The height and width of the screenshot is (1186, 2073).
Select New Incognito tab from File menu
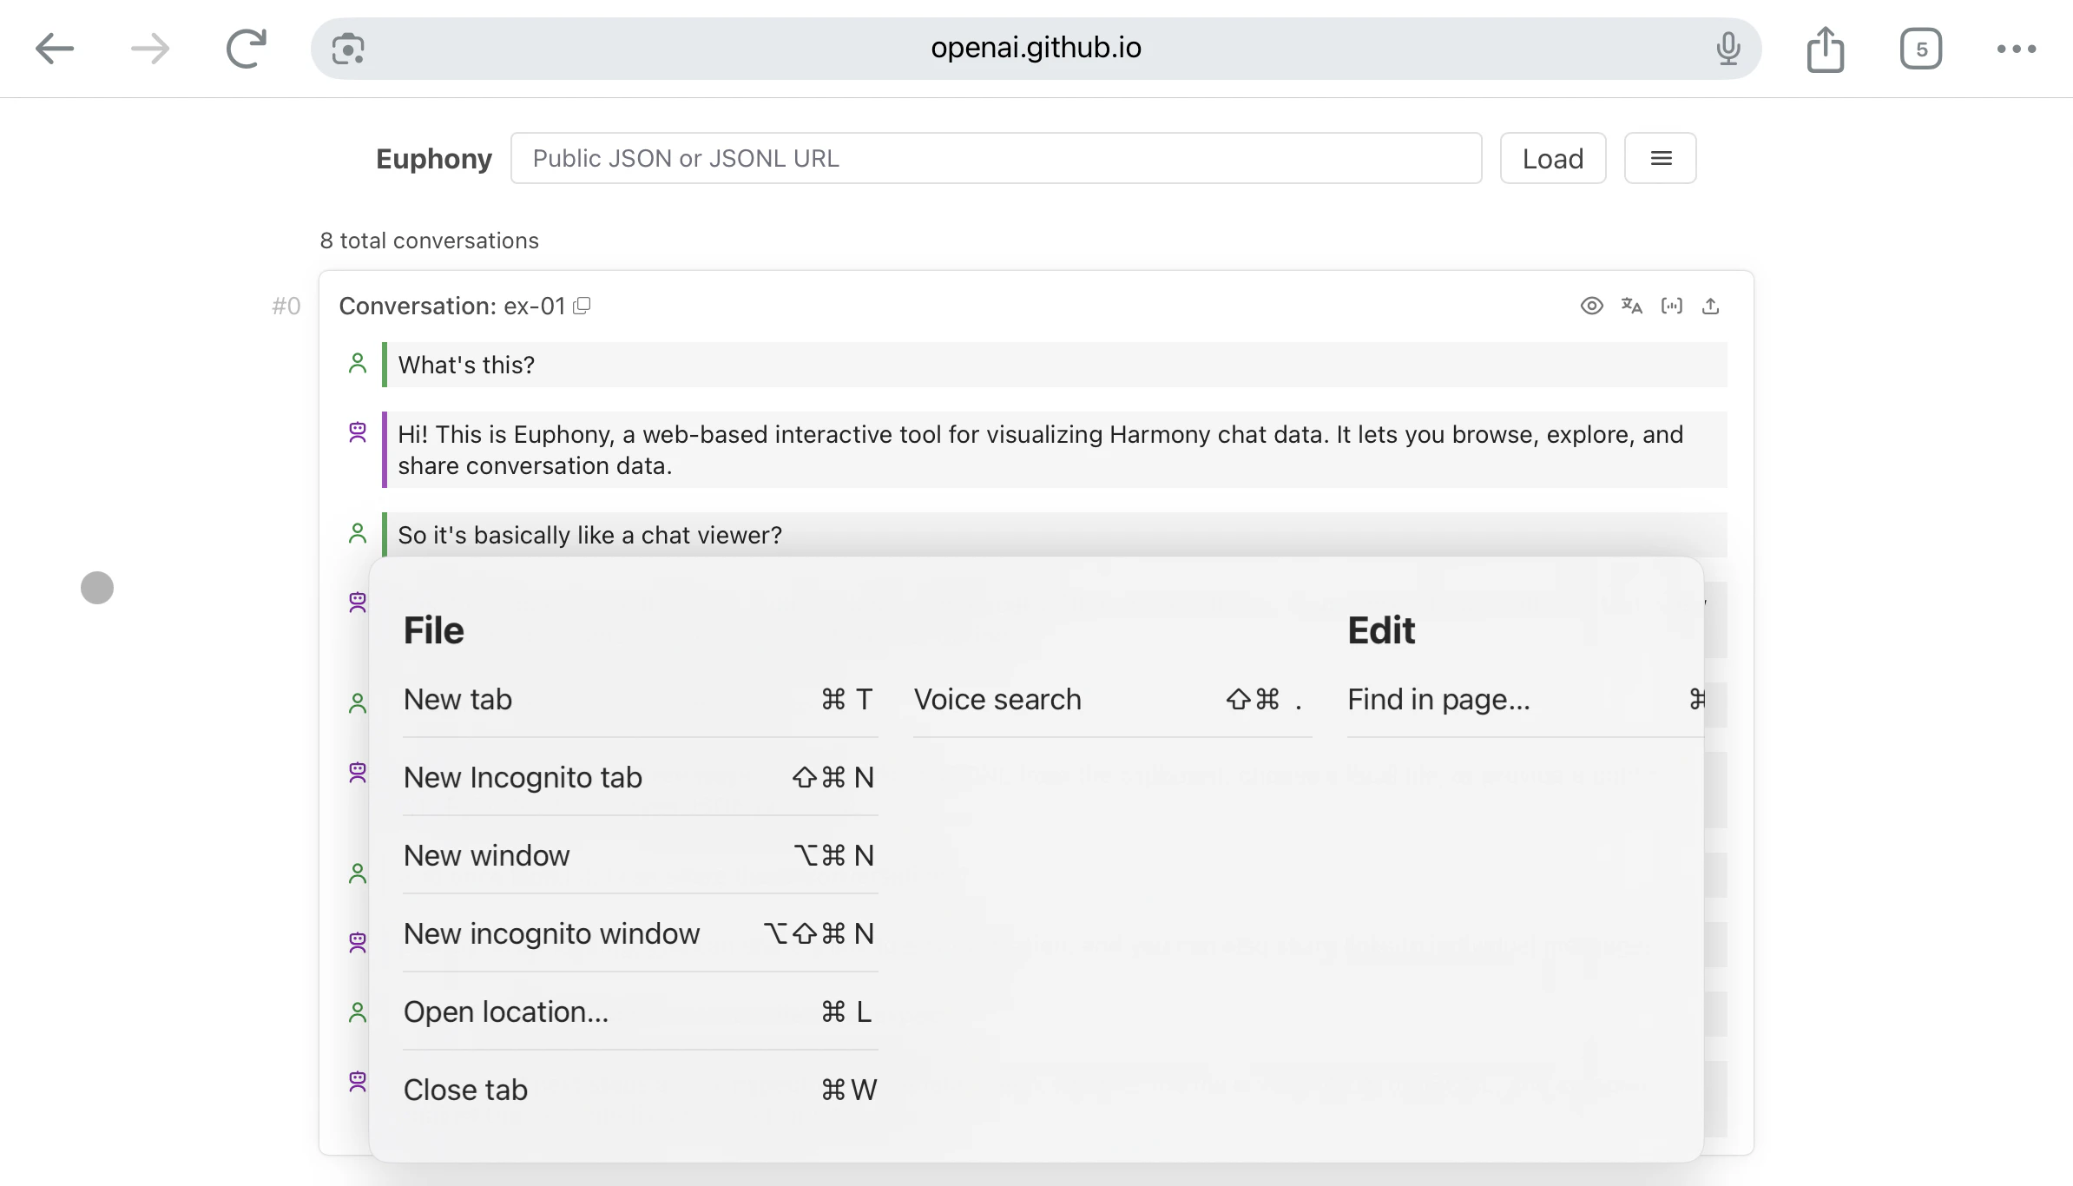tap(523, 777)
